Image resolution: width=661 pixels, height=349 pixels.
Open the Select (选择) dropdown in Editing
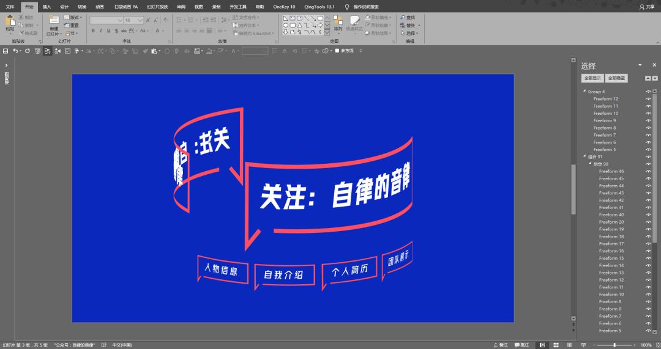click(409, 33)
